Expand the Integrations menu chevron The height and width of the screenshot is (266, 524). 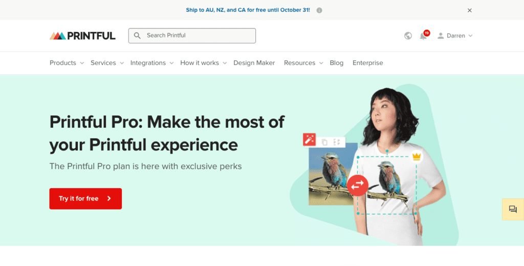(x=171, y=63)
